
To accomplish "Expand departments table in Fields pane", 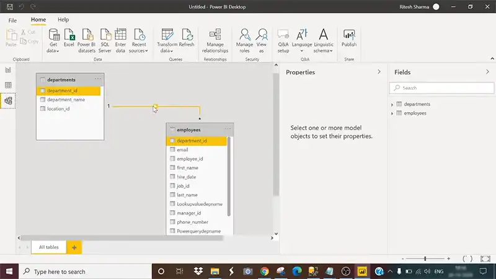I will [x=392, y=104].
